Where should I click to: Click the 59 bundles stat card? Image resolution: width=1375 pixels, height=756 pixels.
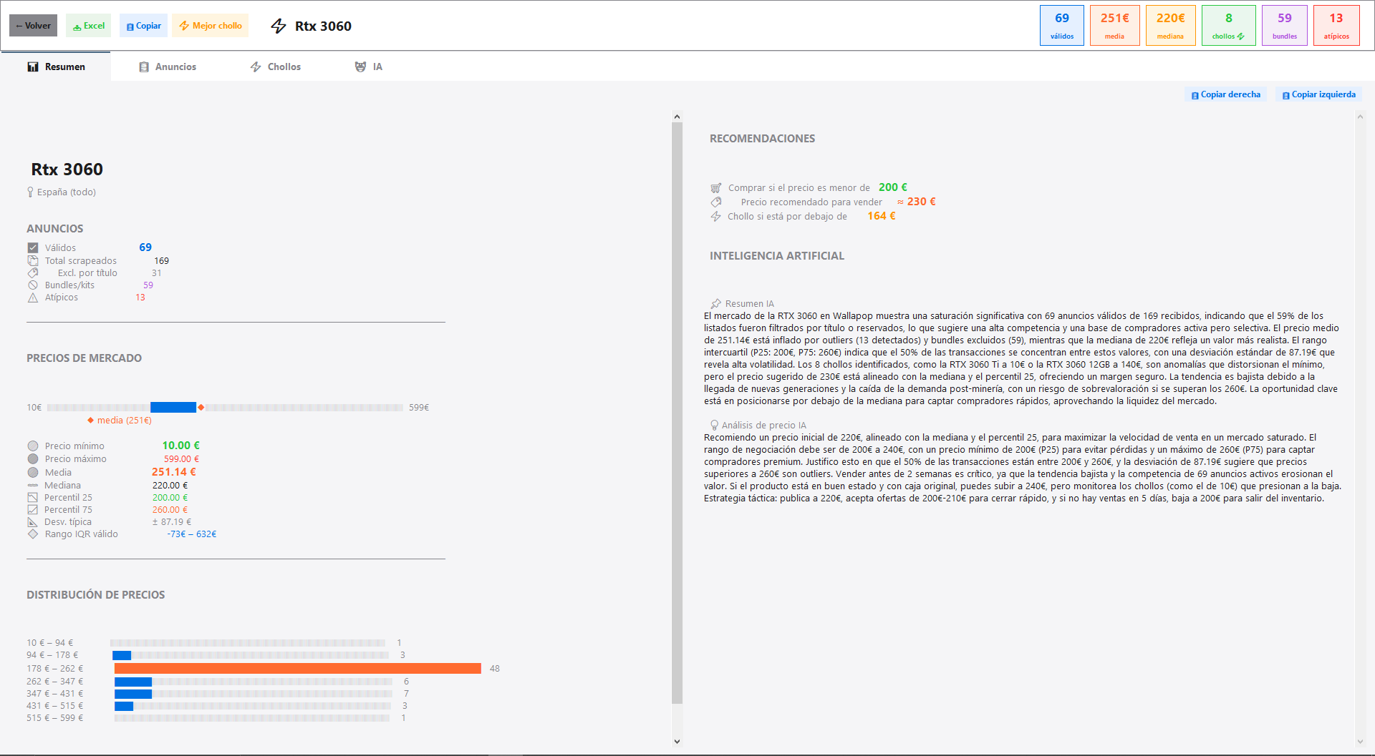(1285, 26)
